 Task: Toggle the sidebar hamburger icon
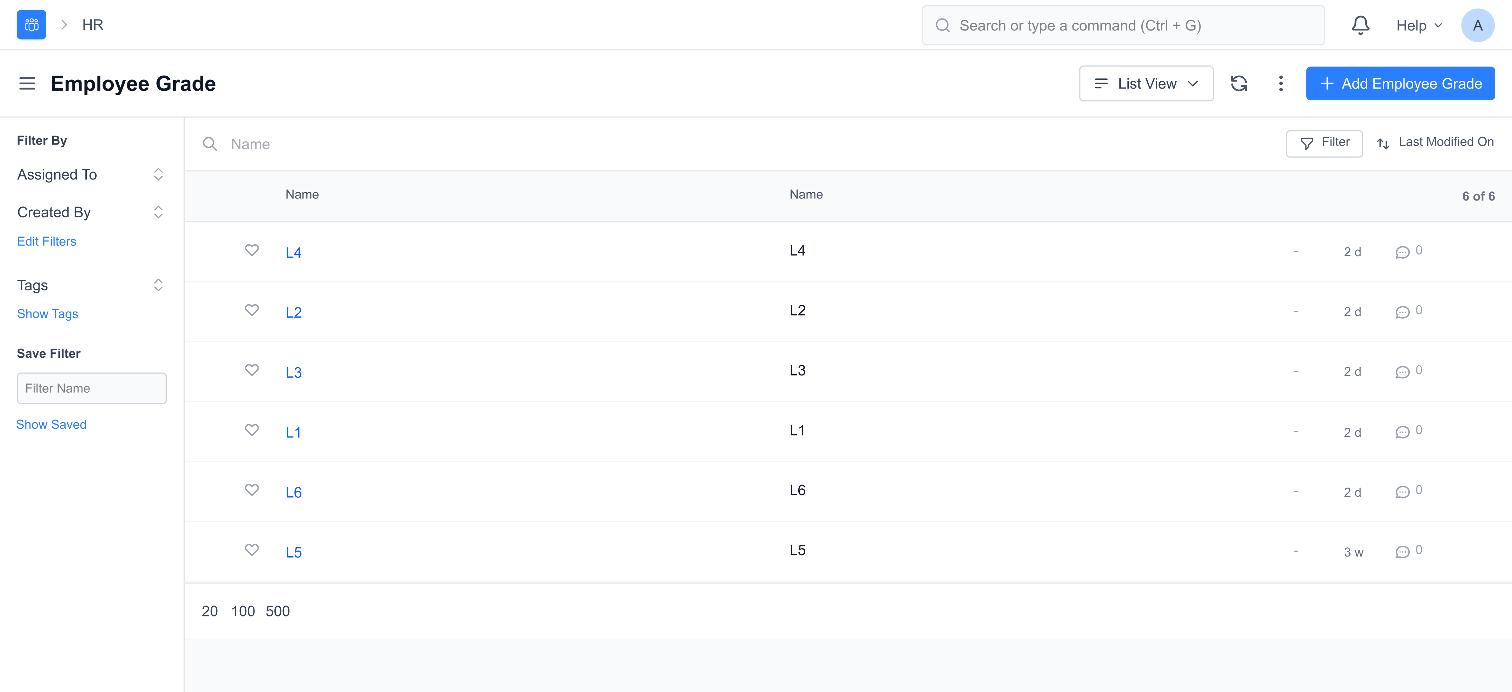(27, 83)
